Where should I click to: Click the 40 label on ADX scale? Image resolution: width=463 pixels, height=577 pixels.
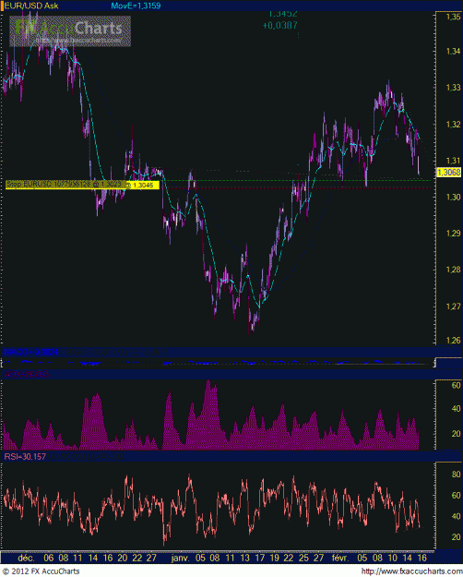pyautogui.click(x=456, y=409)
